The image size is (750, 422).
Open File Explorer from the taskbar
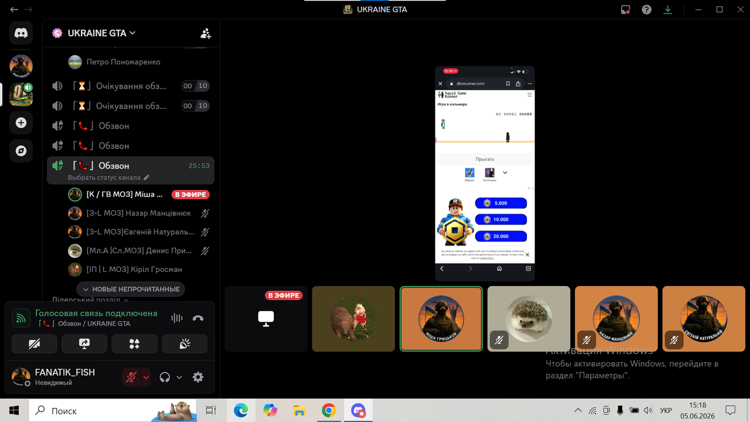(x=299, y=410)
